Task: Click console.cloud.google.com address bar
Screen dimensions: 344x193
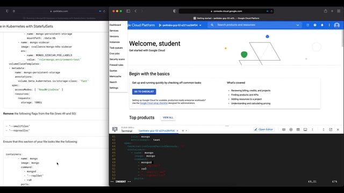Action: click(x=226, y=11)
